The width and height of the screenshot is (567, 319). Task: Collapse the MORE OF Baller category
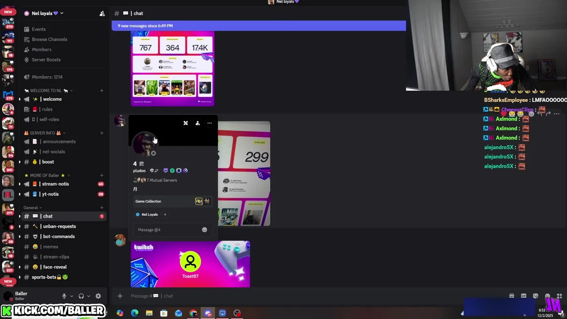coord(47,175)
